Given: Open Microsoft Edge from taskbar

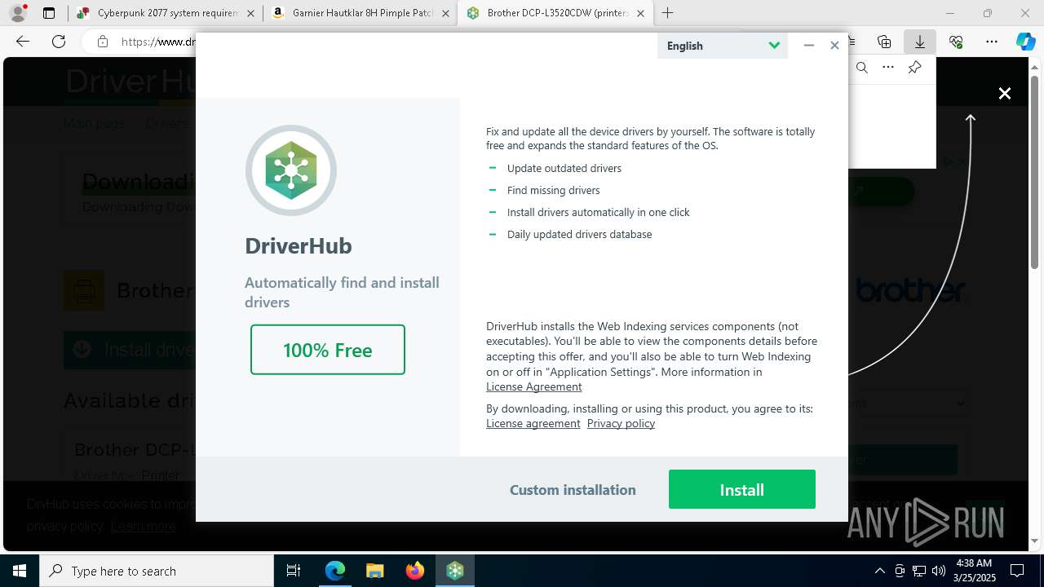Looking at the screenshot, I should coord(335,571).
